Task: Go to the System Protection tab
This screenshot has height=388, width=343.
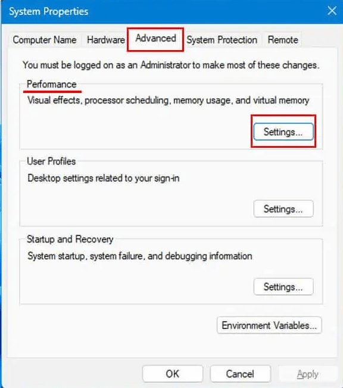Action: 222,40
